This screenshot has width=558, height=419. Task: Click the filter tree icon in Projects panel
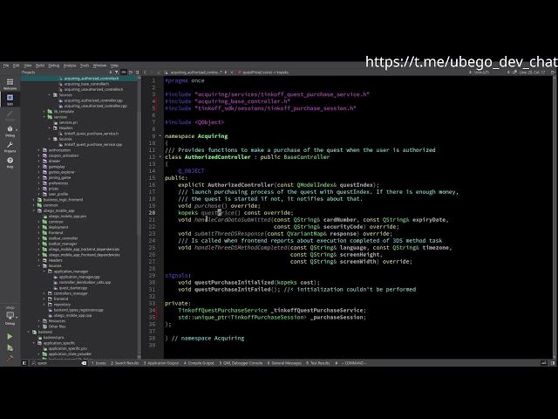tap(116, 72)
